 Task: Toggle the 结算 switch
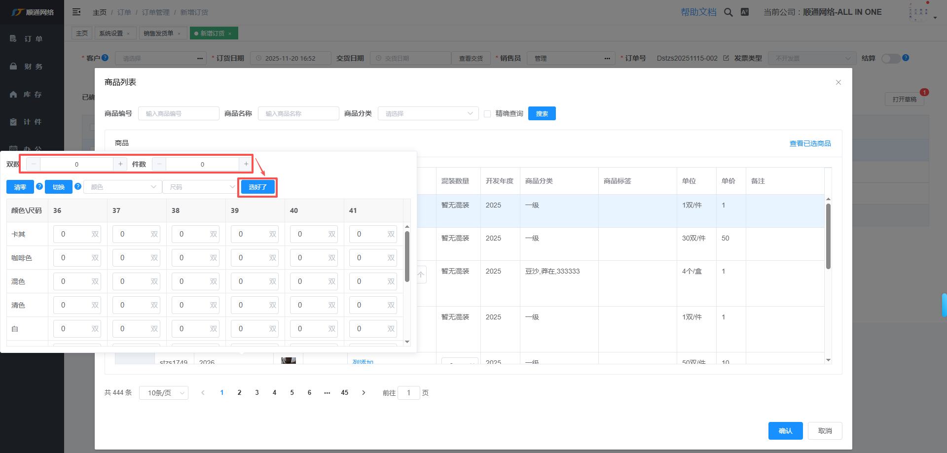coord(891,59)
